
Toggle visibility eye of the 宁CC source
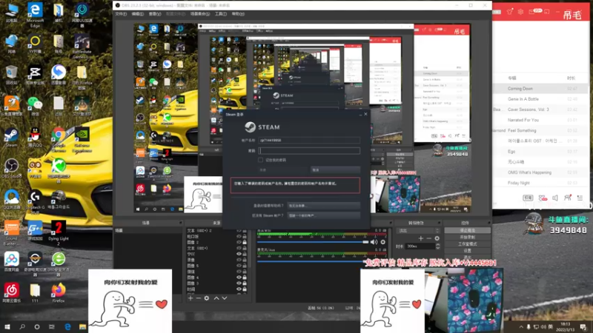pos(239,254)
